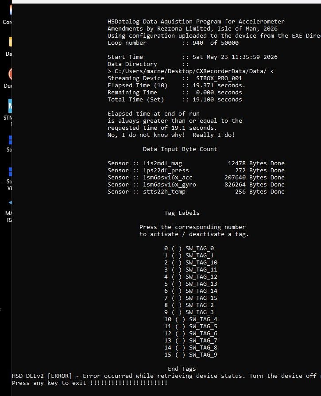Click the sensor row "lps22df_press"

tap(196, 171)
